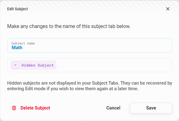The height and width of the screenshot is (121, 179).
Task: Click the Edit Subject dialog title
Action: pyautogui.click(x=17, y=9)
